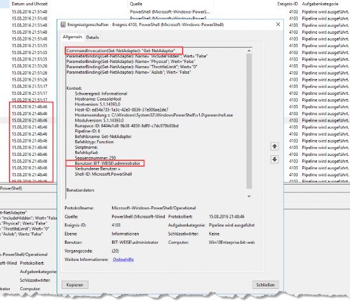Click the Schlüsselwörter value Keine
350x301 pixels.
[214, 234]
